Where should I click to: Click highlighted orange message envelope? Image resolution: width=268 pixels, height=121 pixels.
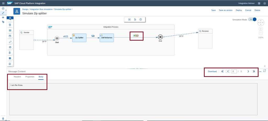point(137,36)
